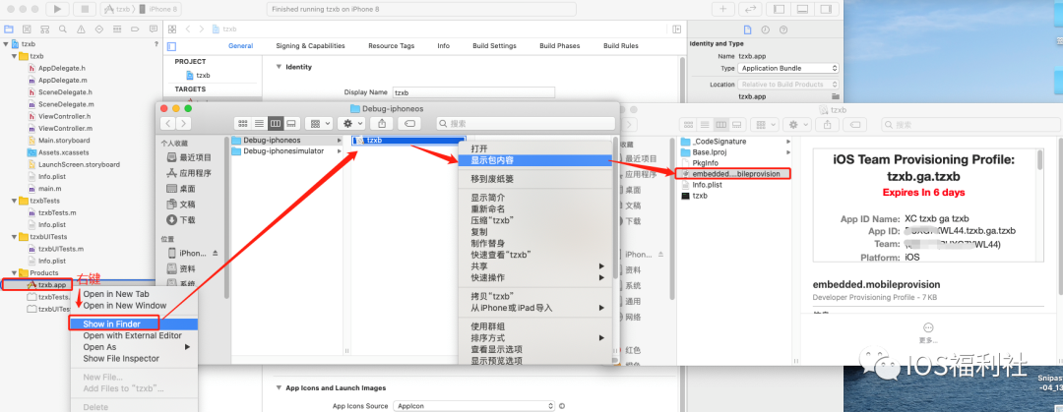Click search field in Debug-iphoneos Finder window
Viewport: 1063px width, 412px height.
(x=526, y=124)
